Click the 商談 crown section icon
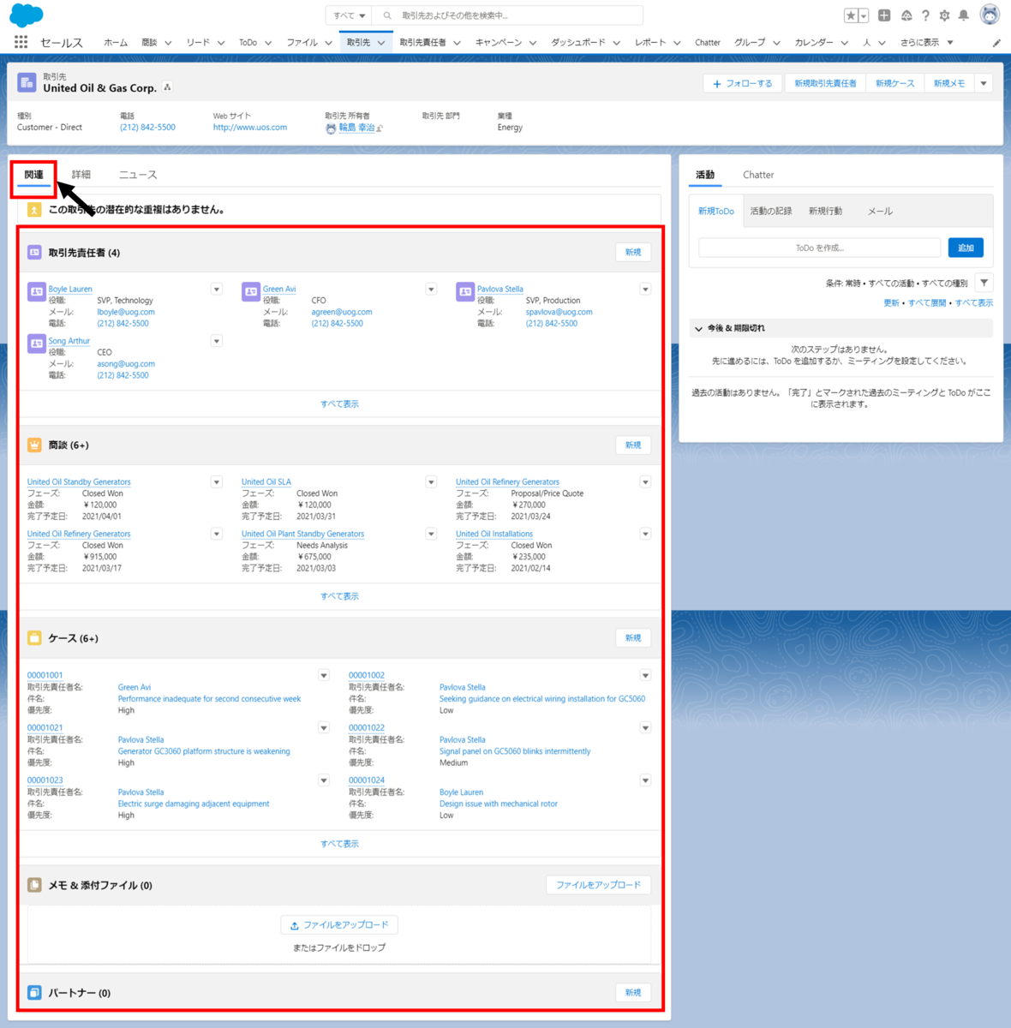 point(34,445)
